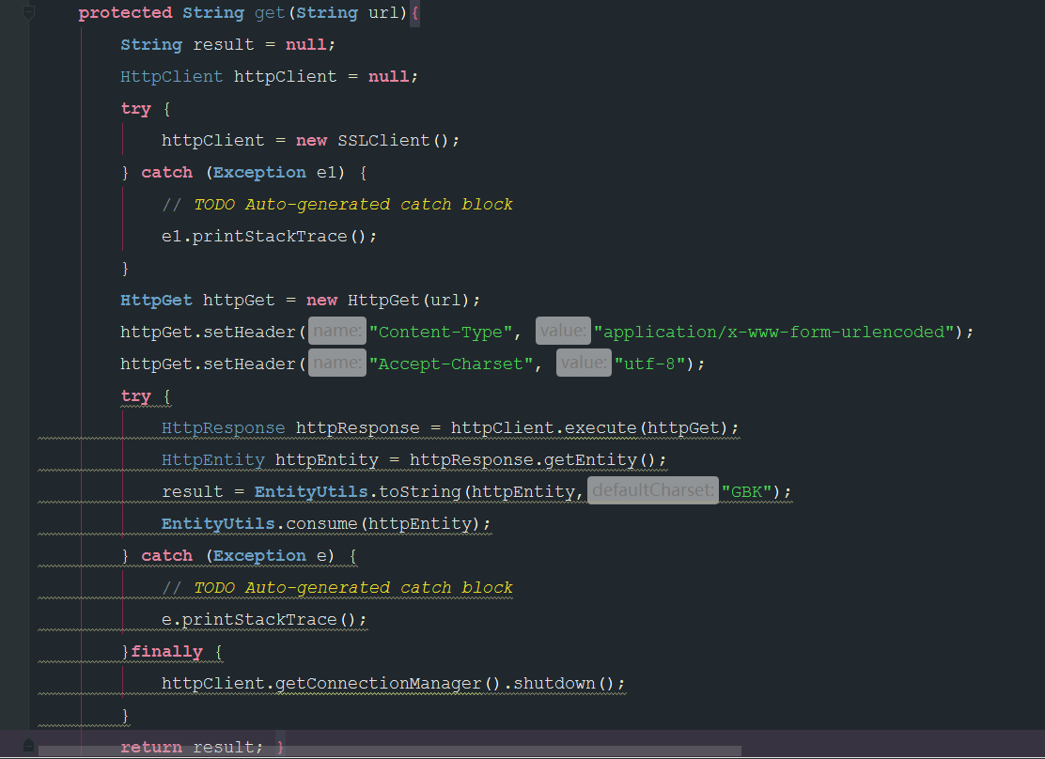Click the "Accept-Charset" string literal

coord(451,364)
